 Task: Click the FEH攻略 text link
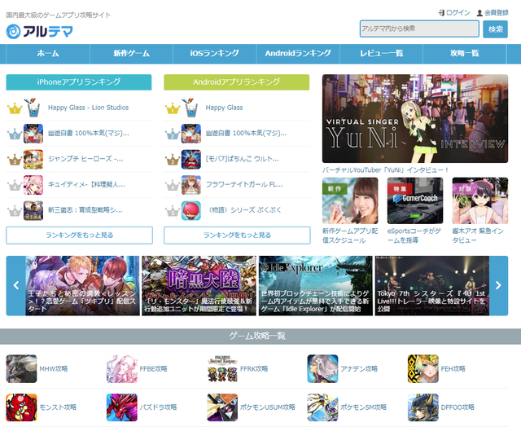(453, 368)
